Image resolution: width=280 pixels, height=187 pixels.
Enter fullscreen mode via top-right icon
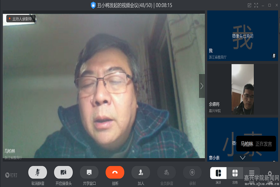256,5
